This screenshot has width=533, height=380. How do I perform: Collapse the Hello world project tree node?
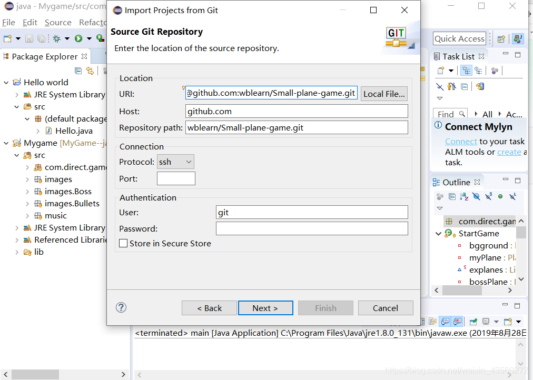[x=6, y=83]
